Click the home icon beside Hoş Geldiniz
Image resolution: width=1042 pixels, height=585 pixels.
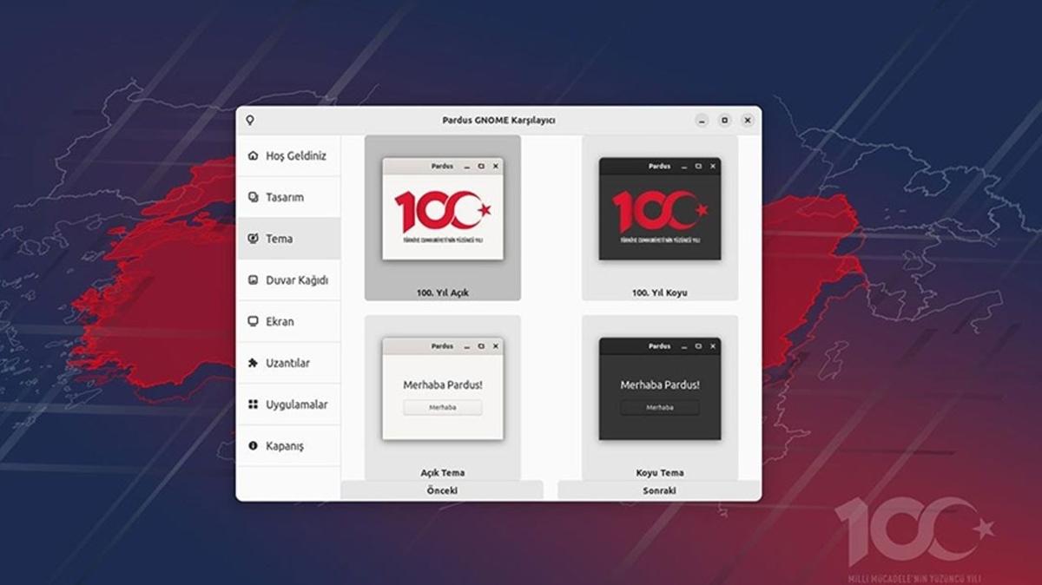click(253, 156)
